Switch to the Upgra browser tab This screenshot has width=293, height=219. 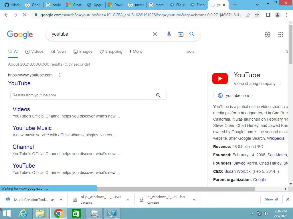point(95,5)
